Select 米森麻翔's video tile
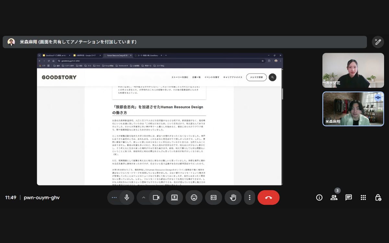 (x=353, y=109)
